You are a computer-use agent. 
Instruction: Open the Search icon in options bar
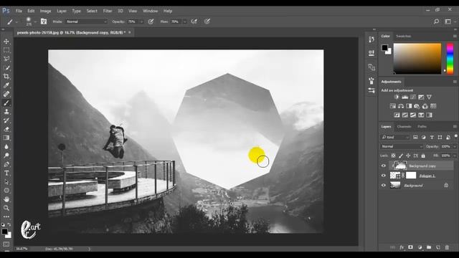pos(436,21)
